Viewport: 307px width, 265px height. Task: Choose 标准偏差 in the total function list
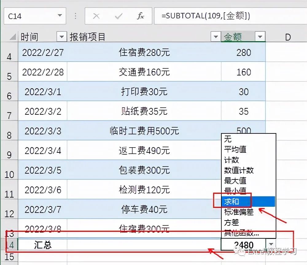249,212
